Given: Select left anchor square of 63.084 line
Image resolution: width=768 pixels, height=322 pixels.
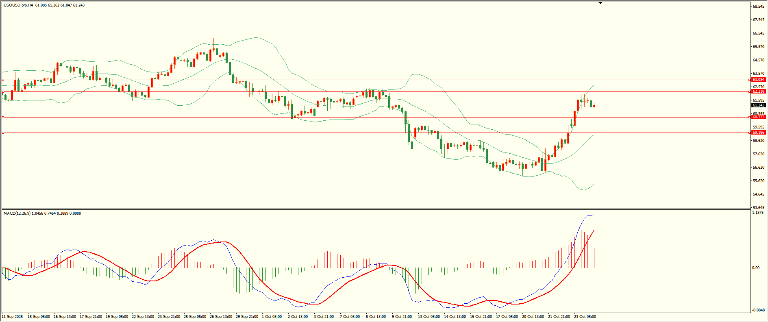Looking at the screenshot, I should (x=3, y=80).
